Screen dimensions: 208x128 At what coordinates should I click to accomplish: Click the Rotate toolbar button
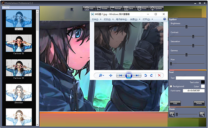click(102, 8)
